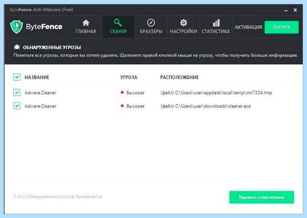The width and height of the screenshot is (307, 218).
Task: Close the ByteFence window
Action: 295,10
